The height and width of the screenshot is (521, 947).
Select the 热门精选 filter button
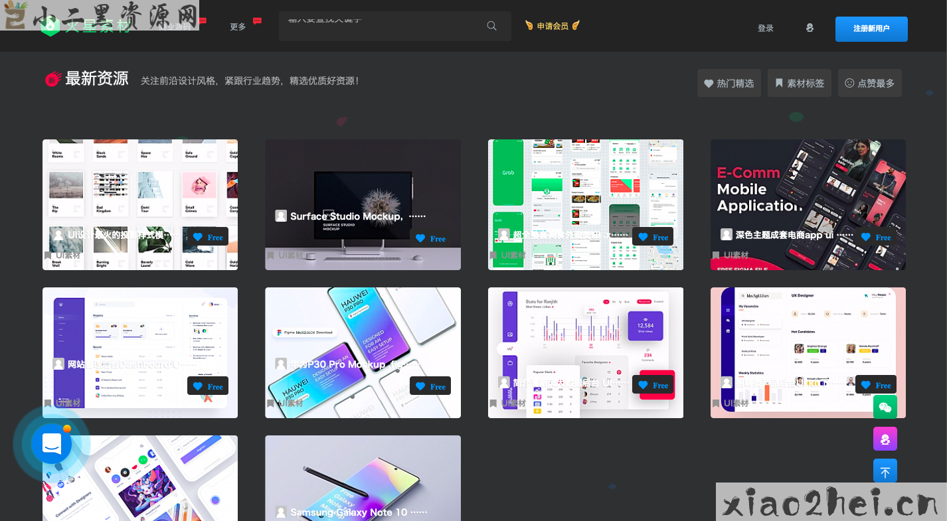coord(729,83)
